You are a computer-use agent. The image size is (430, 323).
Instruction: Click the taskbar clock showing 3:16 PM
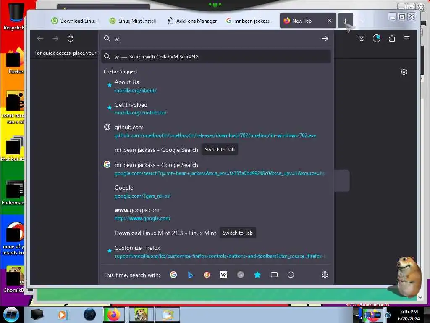pos(409,315)
